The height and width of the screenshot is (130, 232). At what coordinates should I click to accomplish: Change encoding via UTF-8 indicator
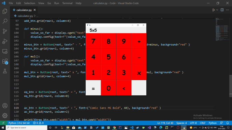click(193, 123)
